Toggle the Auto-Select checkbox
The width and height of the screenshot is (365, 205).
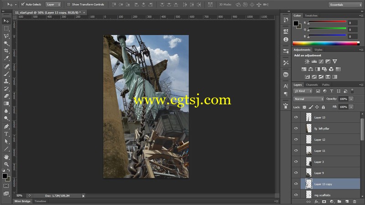22,5
